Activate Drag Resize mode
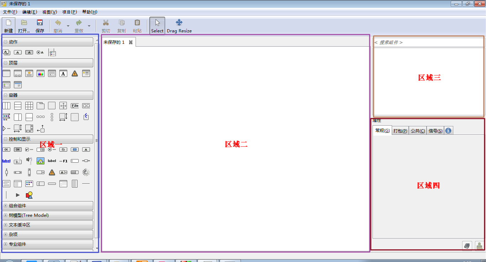The image size is (486, 262). coord(179,26)
